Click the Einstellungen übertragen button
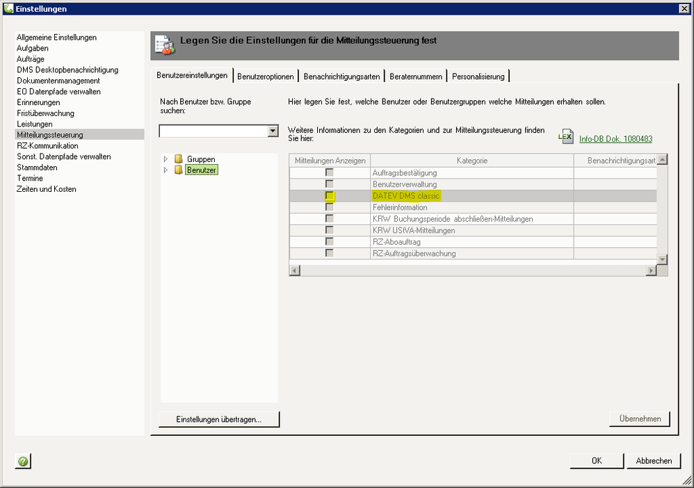 [x=218, y=419]
